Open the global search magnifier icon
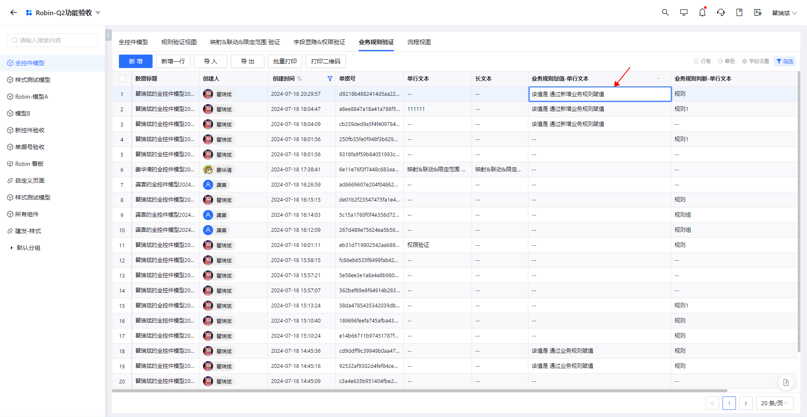The image size is (807, 417). [665, 13]
